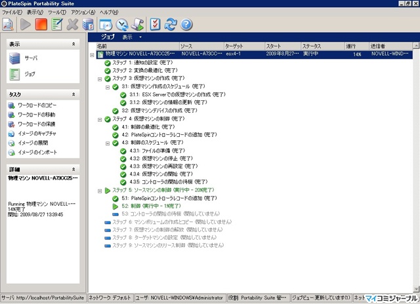
Task: Click the 名前 column header
Action: pyautogui.click(x=137, y=46)
